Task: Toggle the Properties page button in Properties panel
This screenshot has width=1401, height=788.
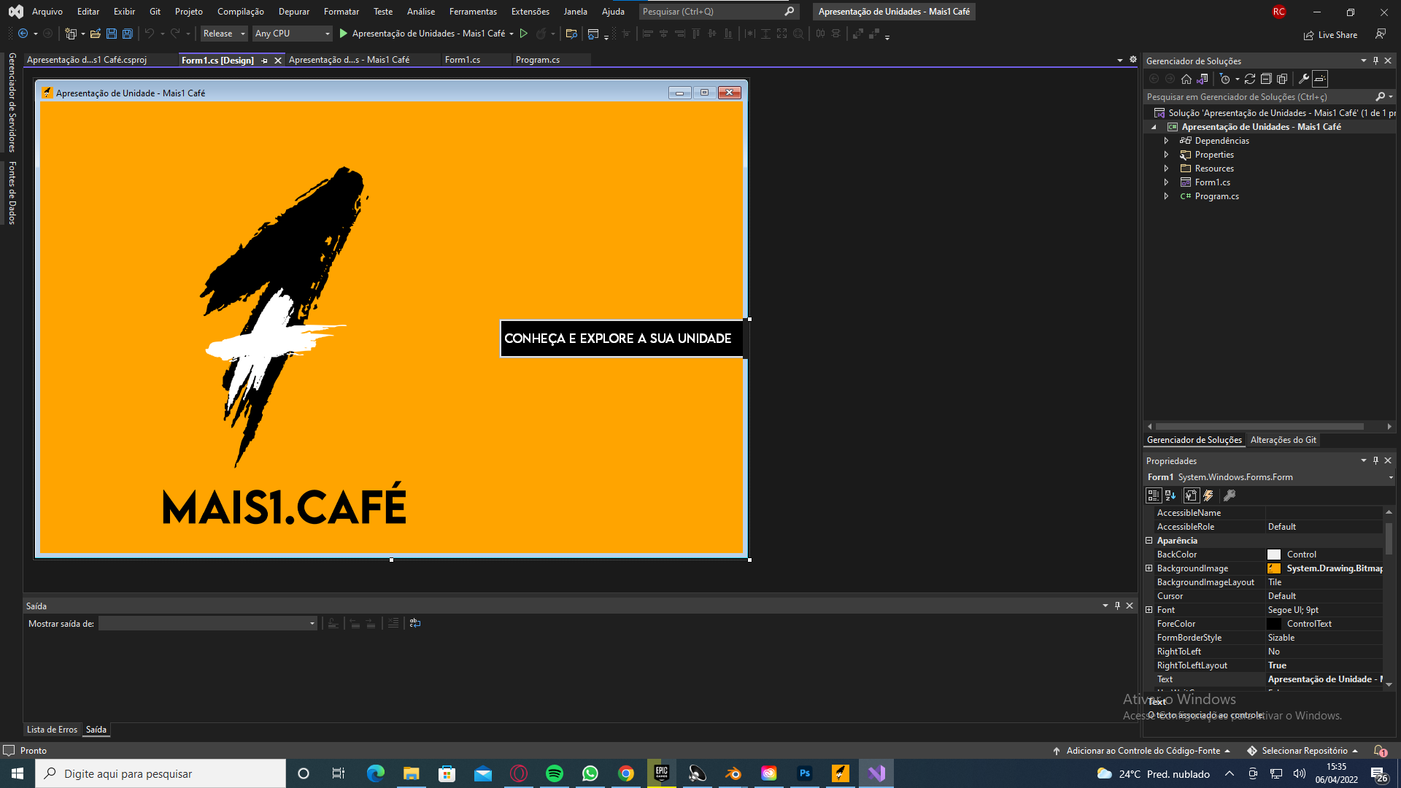Action: (x=1191, y=495)
